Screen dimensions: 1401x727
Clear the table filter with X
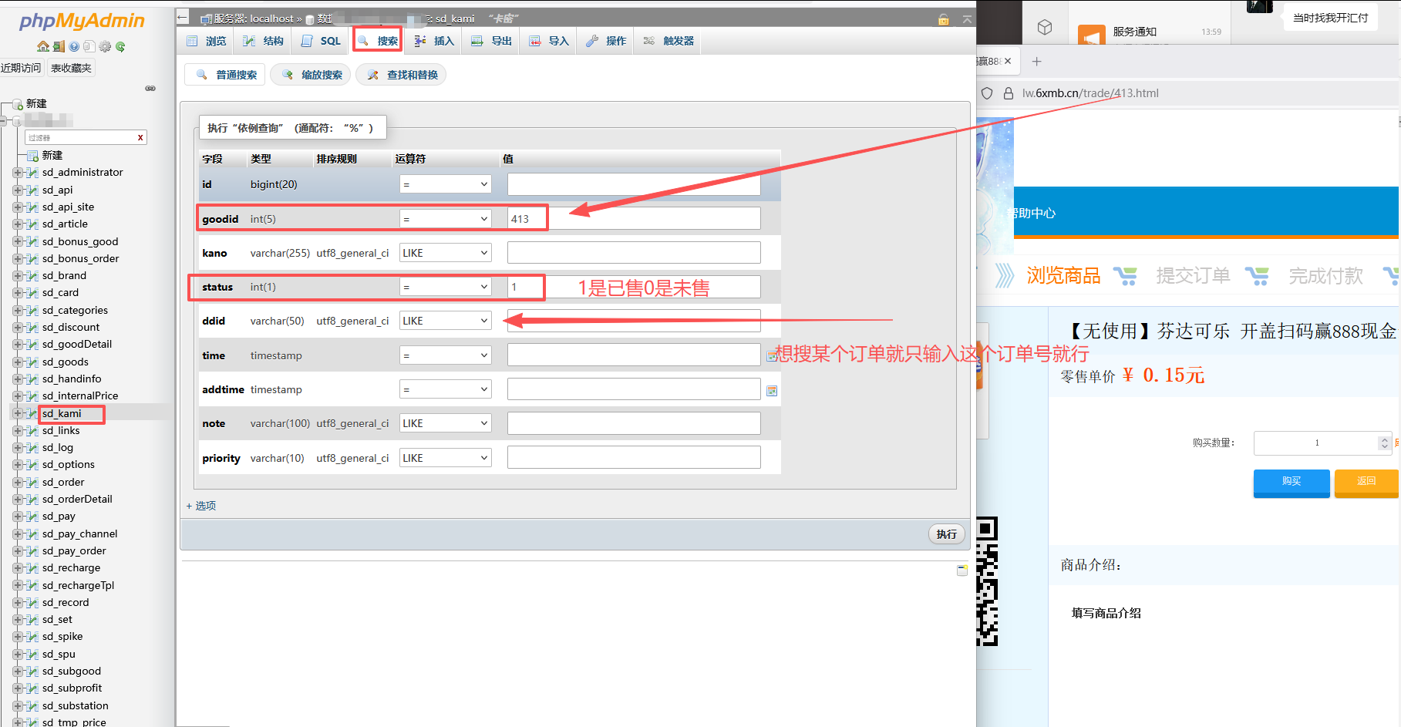click(140, 138)
